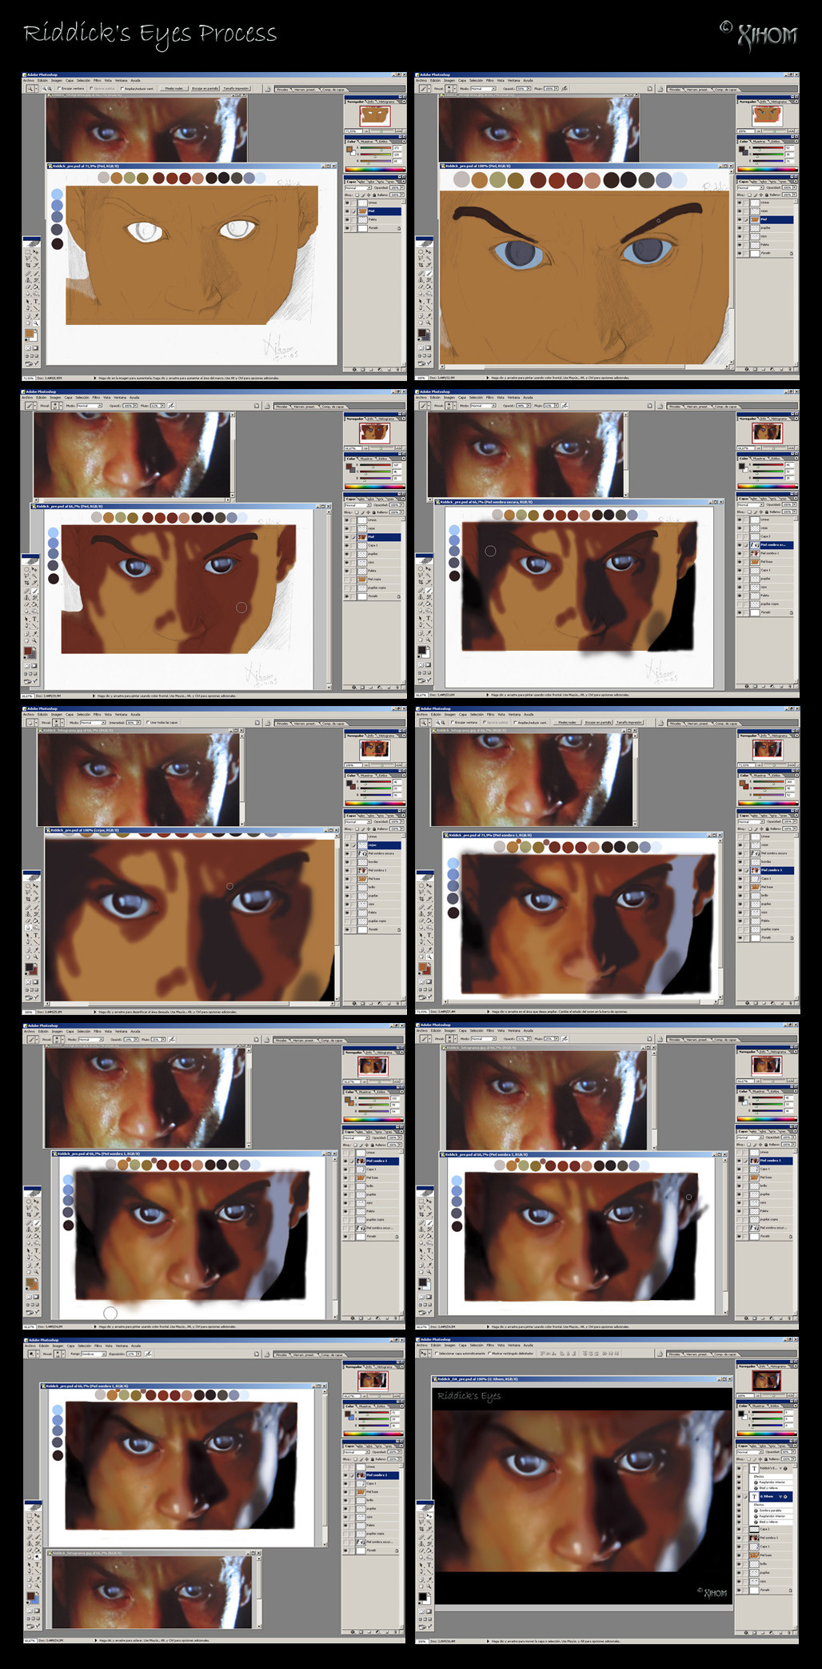Switch to 'Muestras' tab in white-eyed sketch screenshot

(x=366, y=141)
